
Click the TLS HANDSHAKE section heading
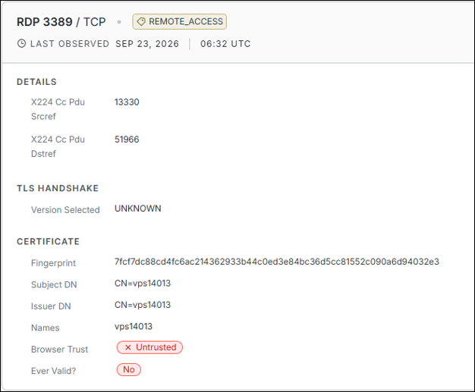(58, 188)
